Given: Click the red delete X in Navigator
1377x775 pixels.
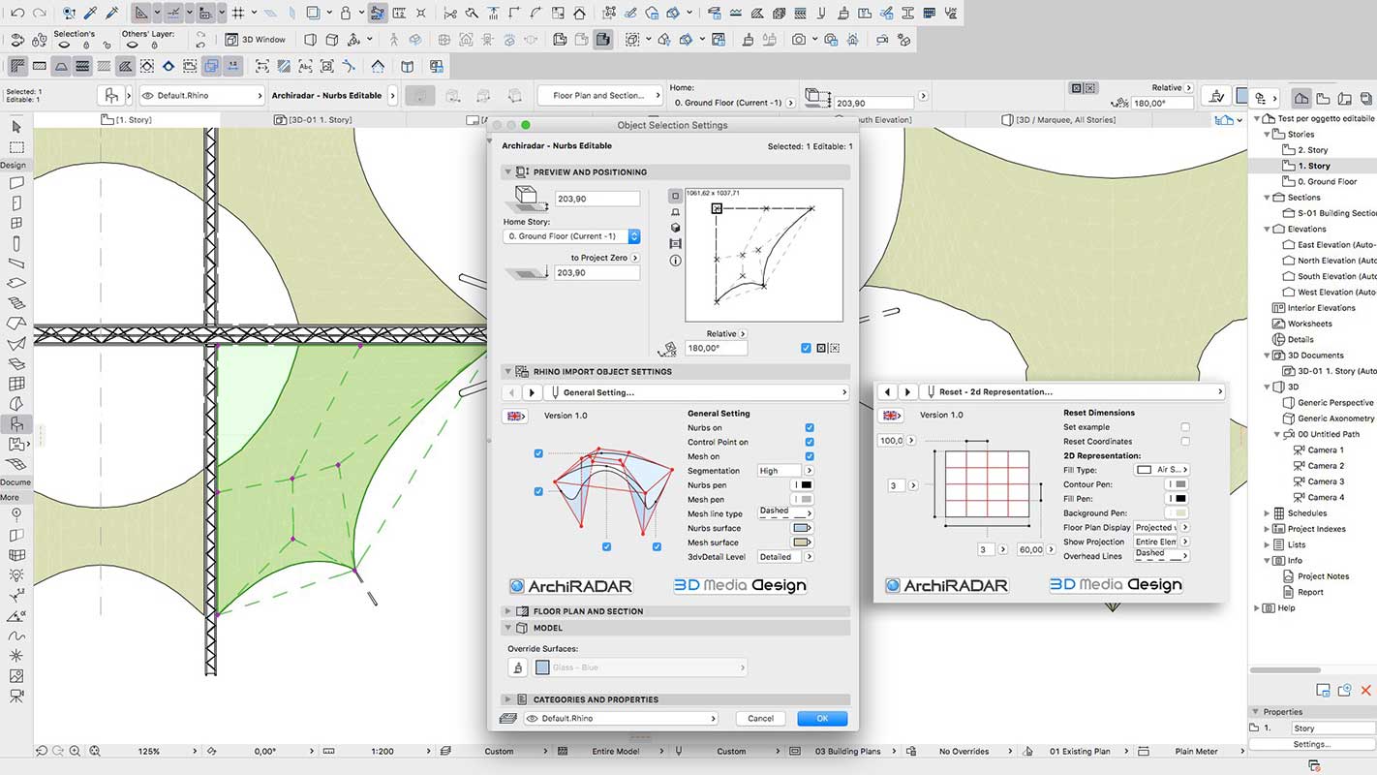Looking at the screenshot, I should pos(1366,691).
